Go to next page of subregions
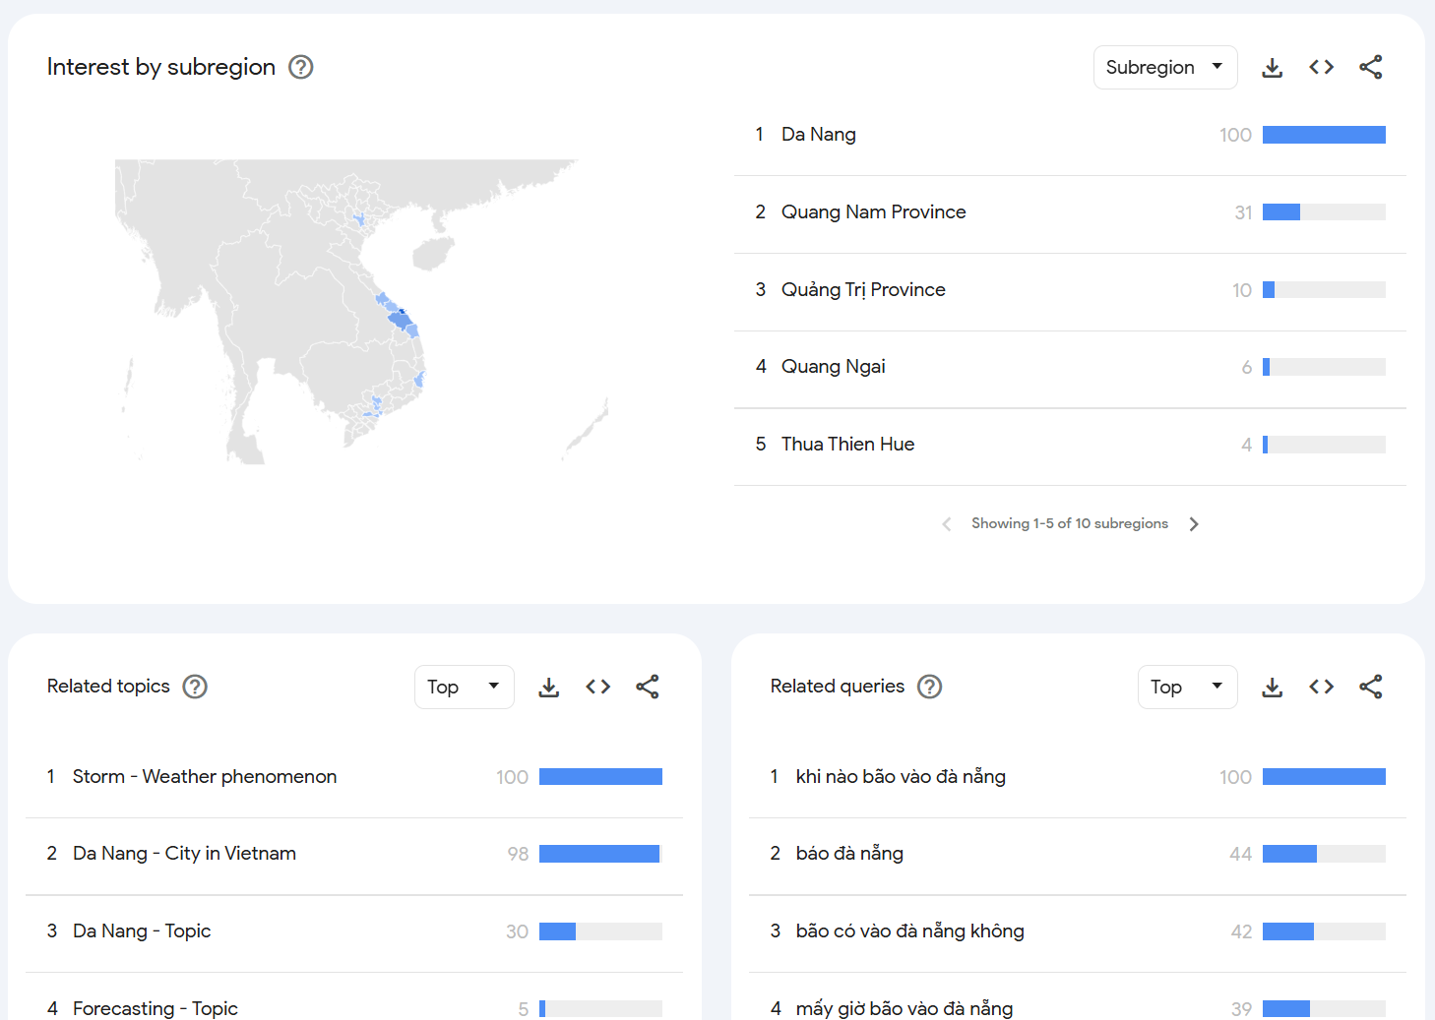 (x=1194, y=524)
